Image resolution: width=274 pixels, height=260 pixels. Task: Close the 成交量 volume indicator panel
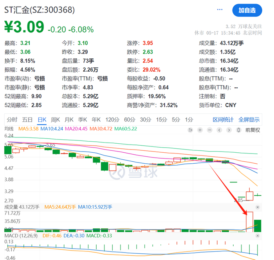pos(258,208)
